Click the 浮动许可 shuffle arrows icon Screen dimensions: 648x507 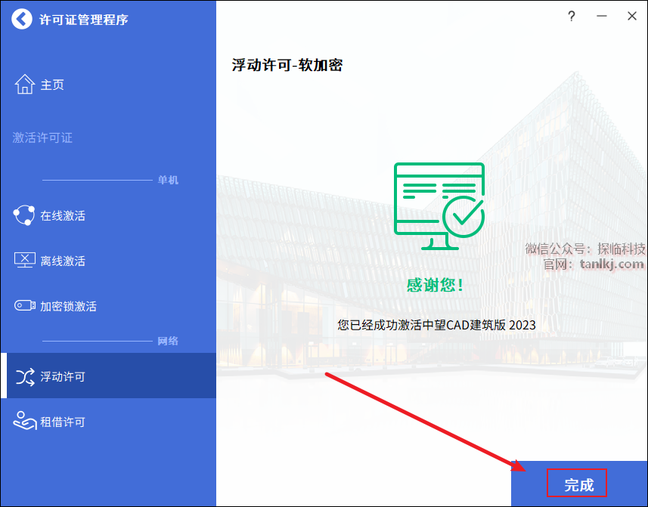[25, 376]
